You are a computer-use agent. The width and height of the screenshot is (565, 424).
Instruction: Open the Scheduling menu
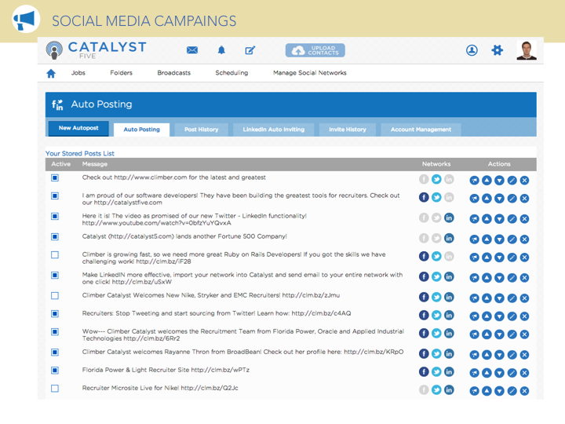[x=231, y=73]
